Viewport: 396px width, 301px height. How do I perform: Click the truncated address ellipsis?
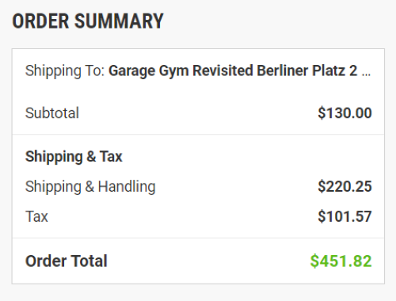(366, 74)
